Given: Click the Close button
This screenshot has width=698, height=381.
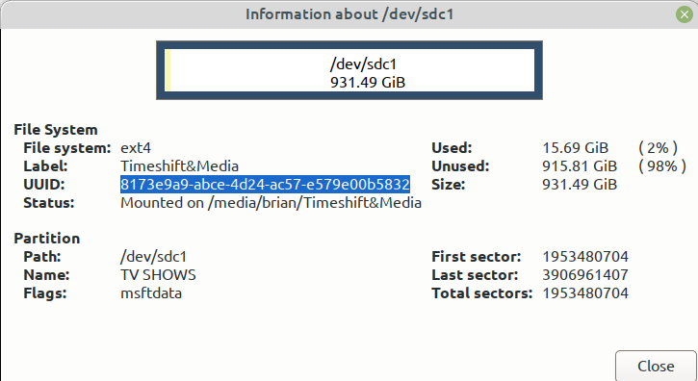Looking at the screenshot, I should (656, 366).
